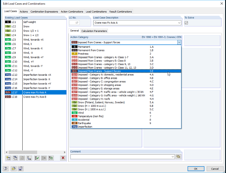Viewport: 226px width, 173px height.
Task: Delete selected load case red X
Action: coord(63,158)
